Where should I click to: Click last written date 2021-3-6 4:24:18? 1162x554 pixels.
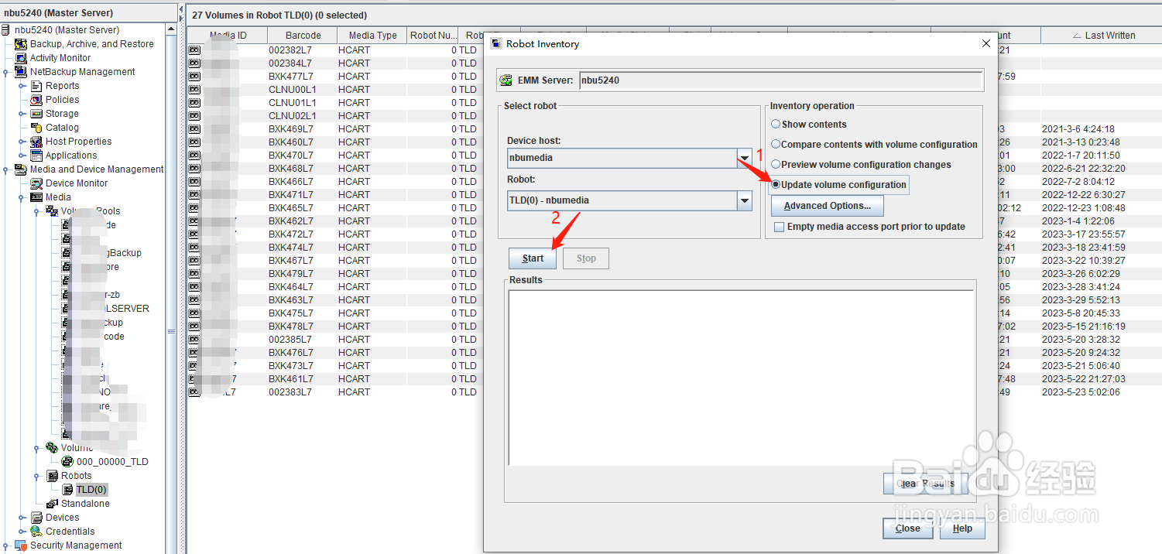click(x=1078, y=129)
